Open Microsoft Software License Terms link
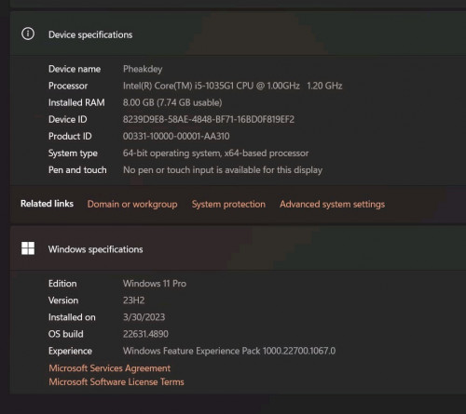 116,381
